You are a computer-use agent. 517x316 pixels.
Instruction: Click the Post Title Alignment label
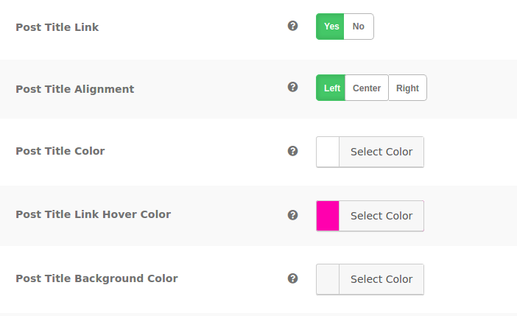(x=74, y=89)
